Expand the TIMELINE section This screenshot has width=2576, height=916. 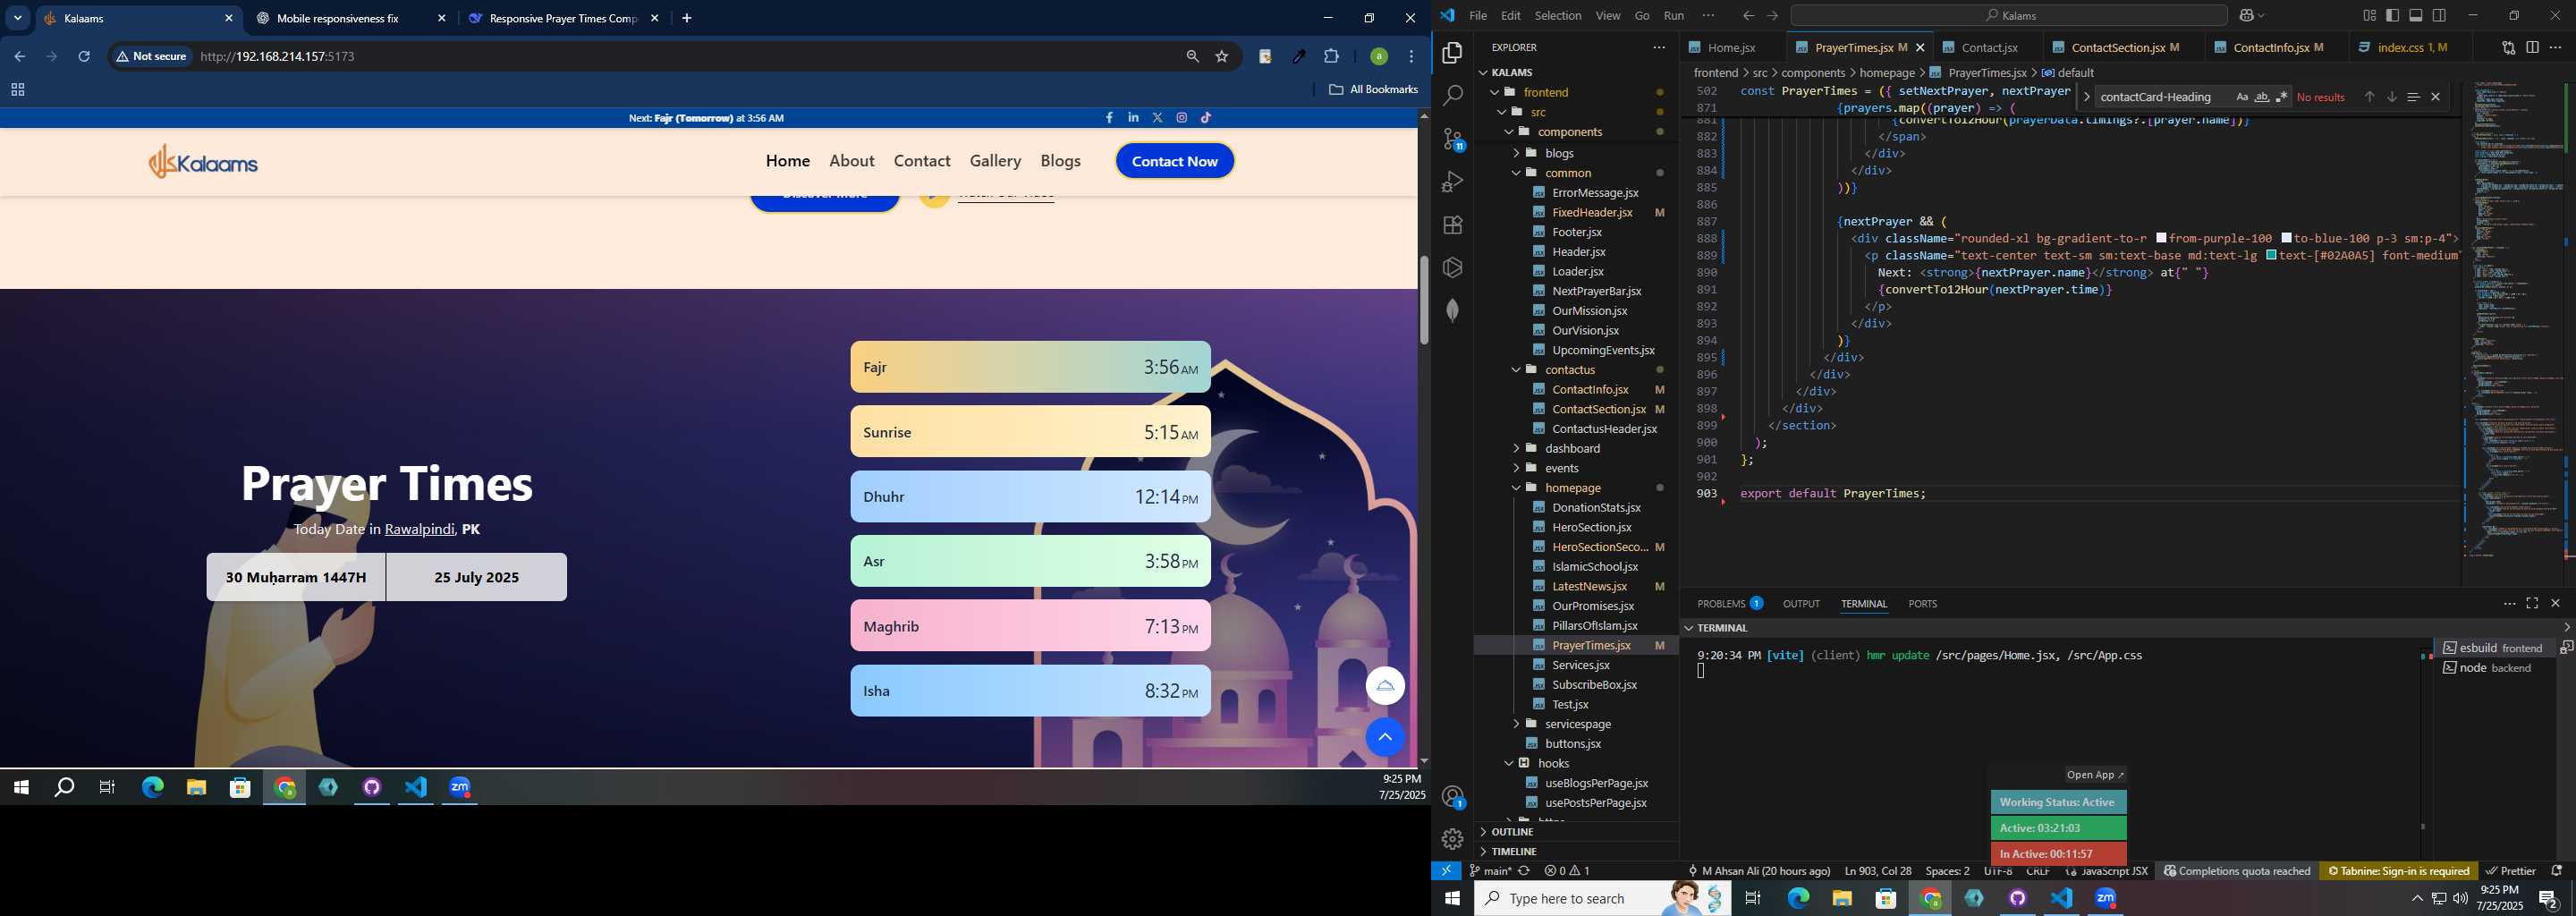click(1514, 852)
